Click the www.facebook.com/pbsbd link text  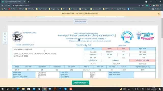pyautogui.click(x=102, y=41)
